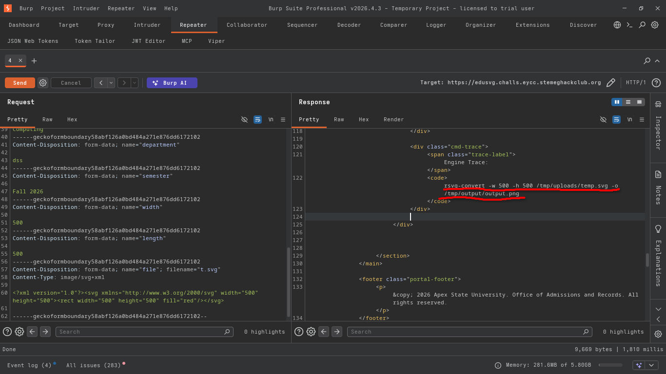Select HTTP/1 protocol toggle
The width and height of the screenshot is (666, 374).
(636, 83)
